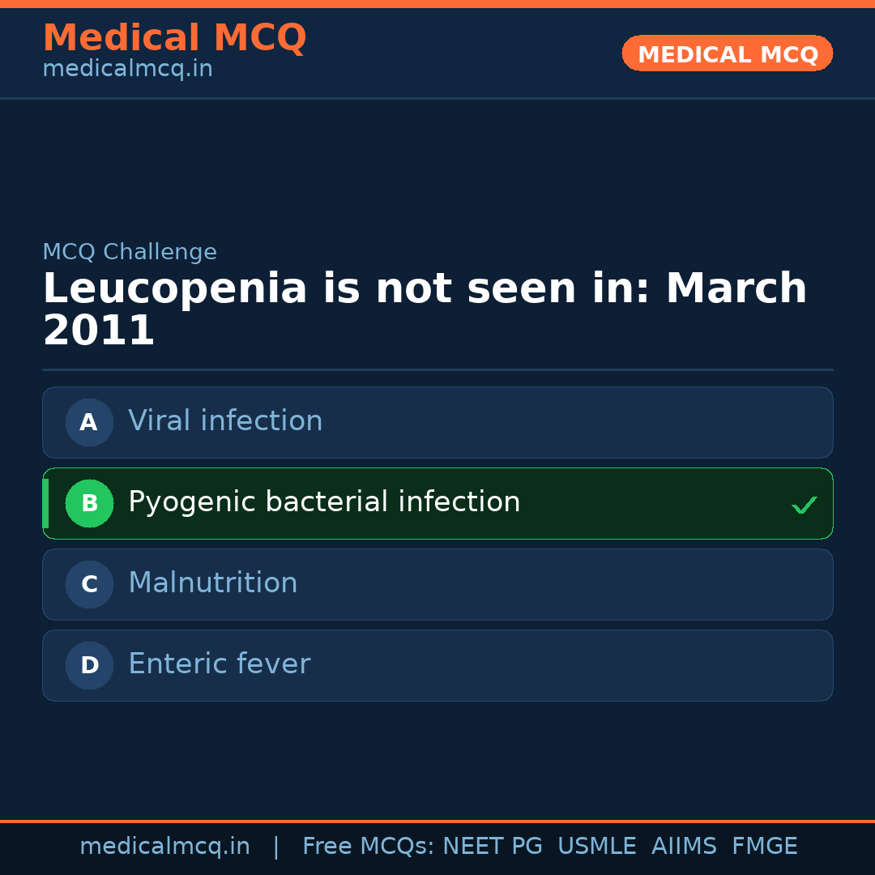
Task: Click the letter A circle badge
Action: click(89, 422)
